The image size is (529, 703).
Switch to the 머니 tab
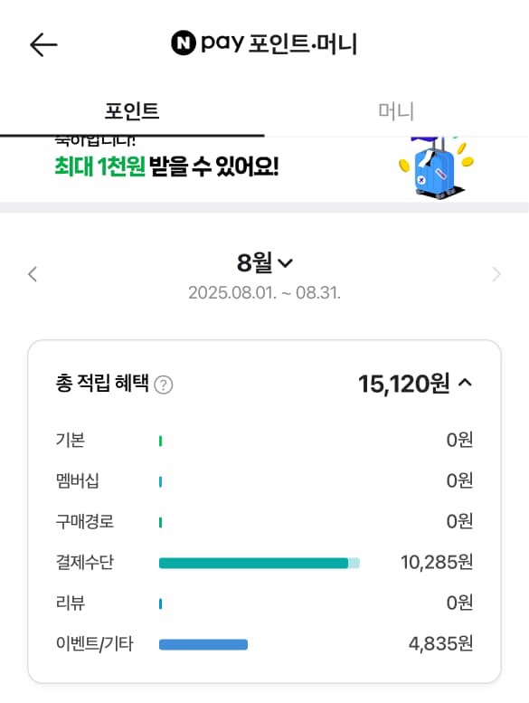pyautogui.click(x=396, y=110)
